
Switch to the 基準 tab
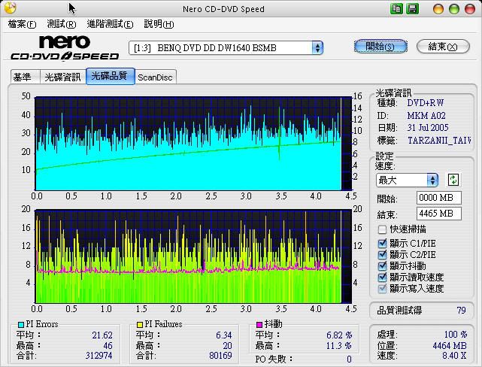pyautogui.click(x=26, y=77)
